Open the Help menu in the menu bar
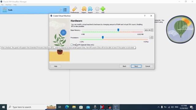196x110 pixels. [15, 5]
